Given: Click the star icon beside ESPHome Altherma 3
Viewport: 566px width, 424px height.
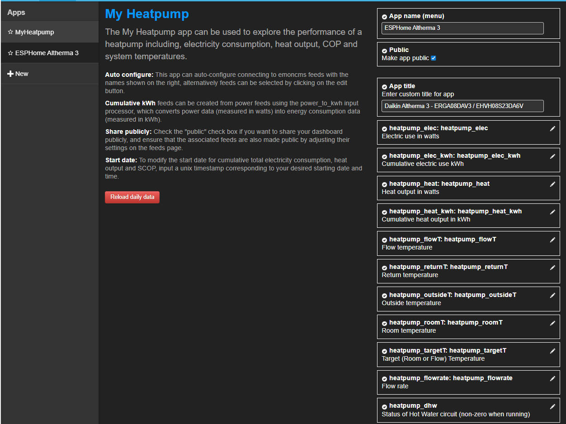Looking at the screenshot, I should [10, 53].
